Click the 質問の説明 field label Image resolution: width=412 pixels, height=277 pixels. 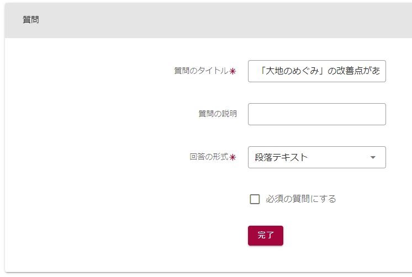[218, 114]
